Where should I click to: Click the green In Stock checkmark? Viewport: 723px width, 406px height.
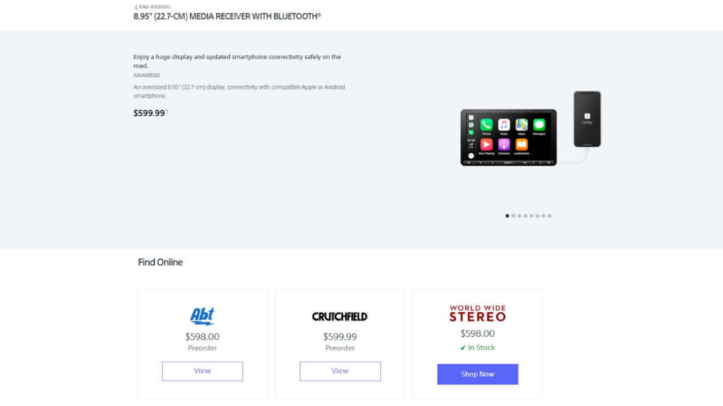(463, 348)
